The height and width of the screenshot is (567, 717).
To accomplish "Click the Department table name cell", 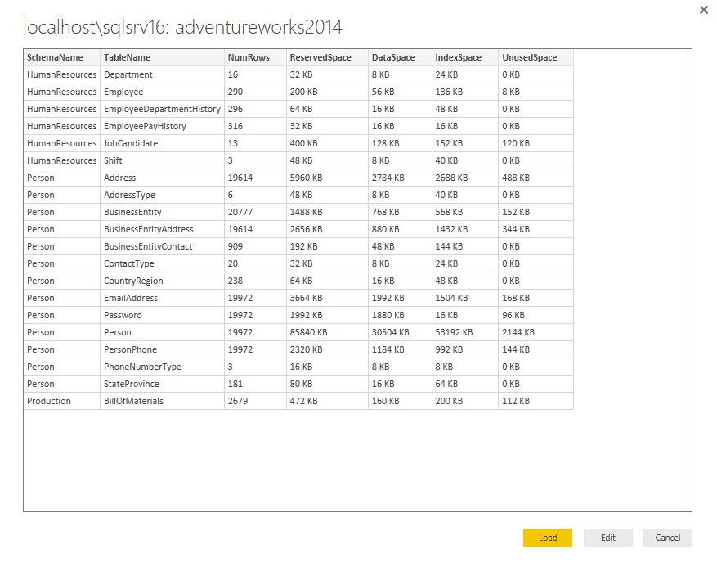I will (x=163, y=74).
